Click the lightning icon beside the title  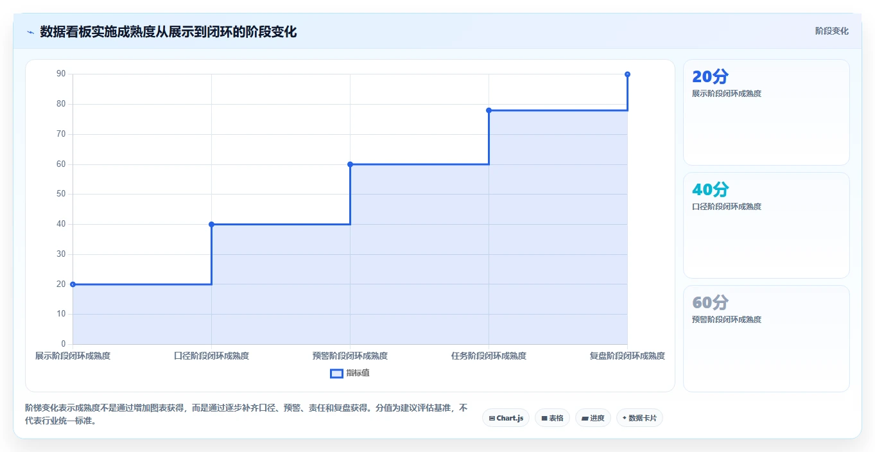pyautogui.click(x=30, y=32)
